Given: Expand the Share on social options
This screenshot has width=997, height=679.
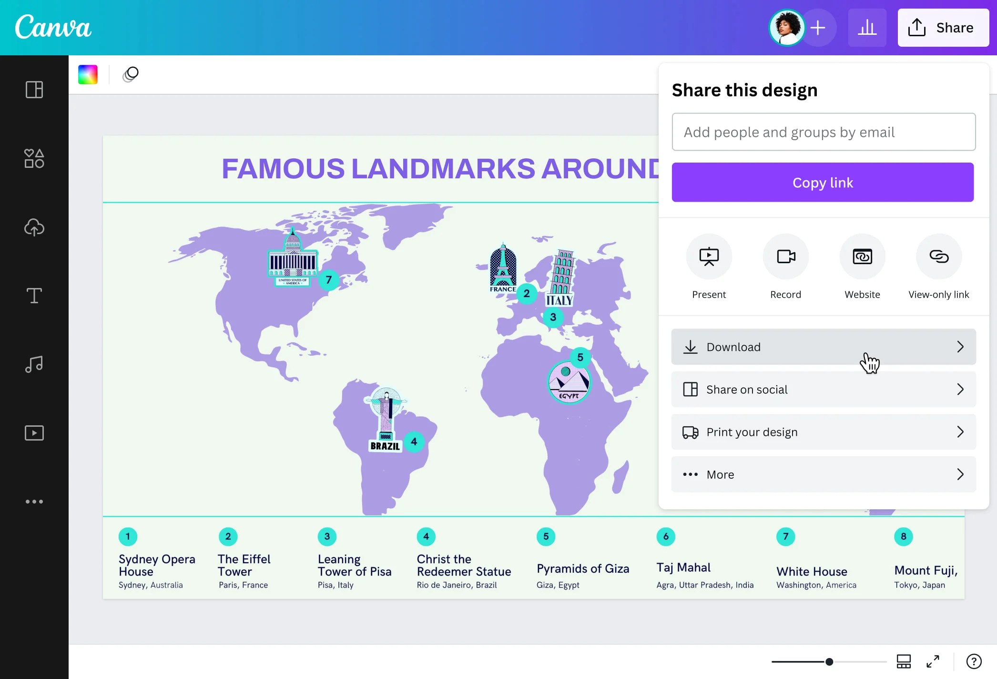Looking at the screenshot, I should coord(823,389).
